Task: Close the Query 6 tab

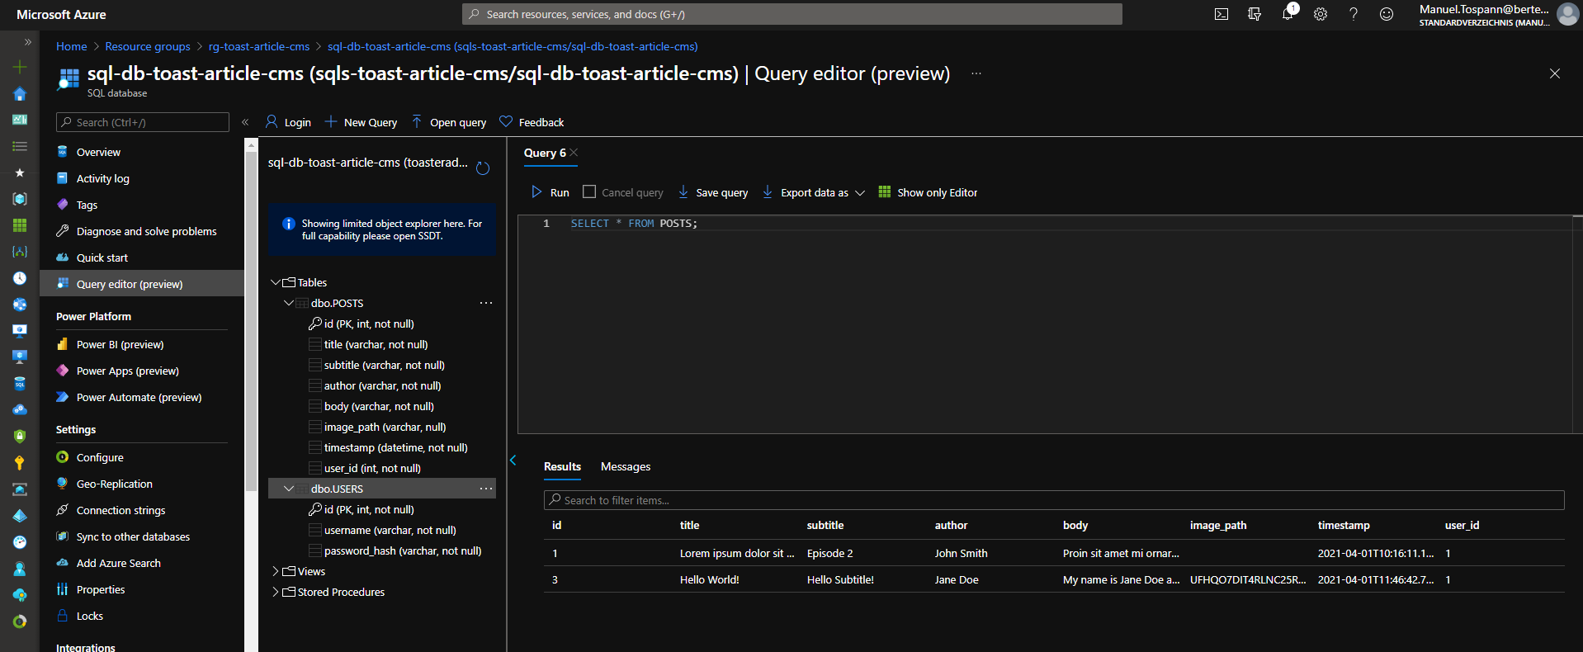Action: [x=574, y=153]
